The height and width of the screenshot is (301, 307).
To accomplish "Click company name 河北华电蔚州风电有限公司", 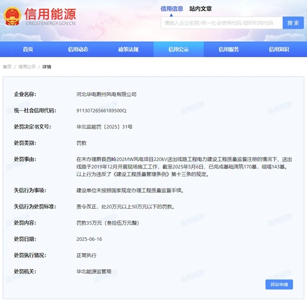I will tap(106, 94).
